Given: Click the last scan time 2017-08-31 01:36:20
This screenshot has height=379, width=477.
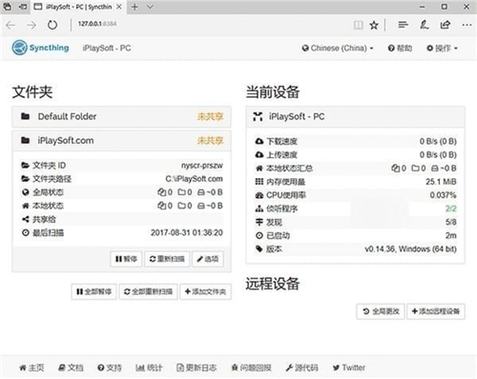Looking at the screenshot, I should point(187,232).
